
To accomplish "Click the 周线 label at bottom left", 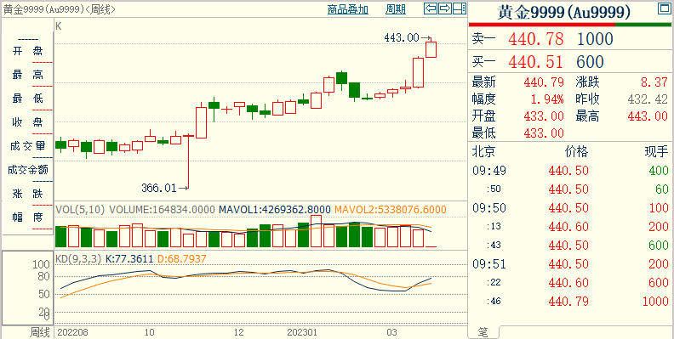I will [39, 332].
